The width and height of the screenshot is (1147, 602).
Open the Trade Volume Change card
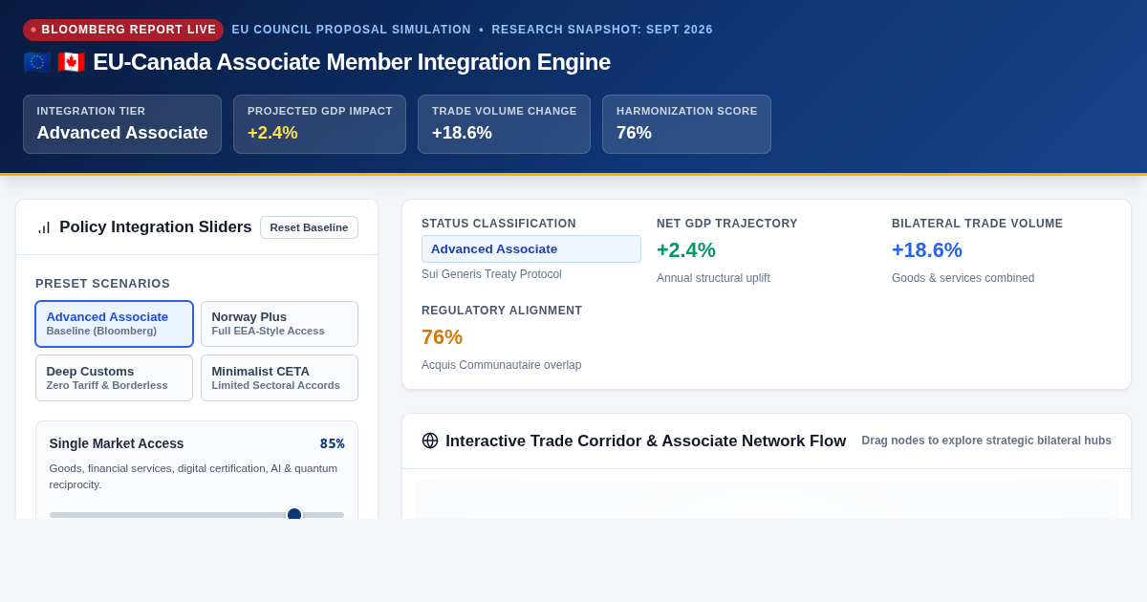504,124
